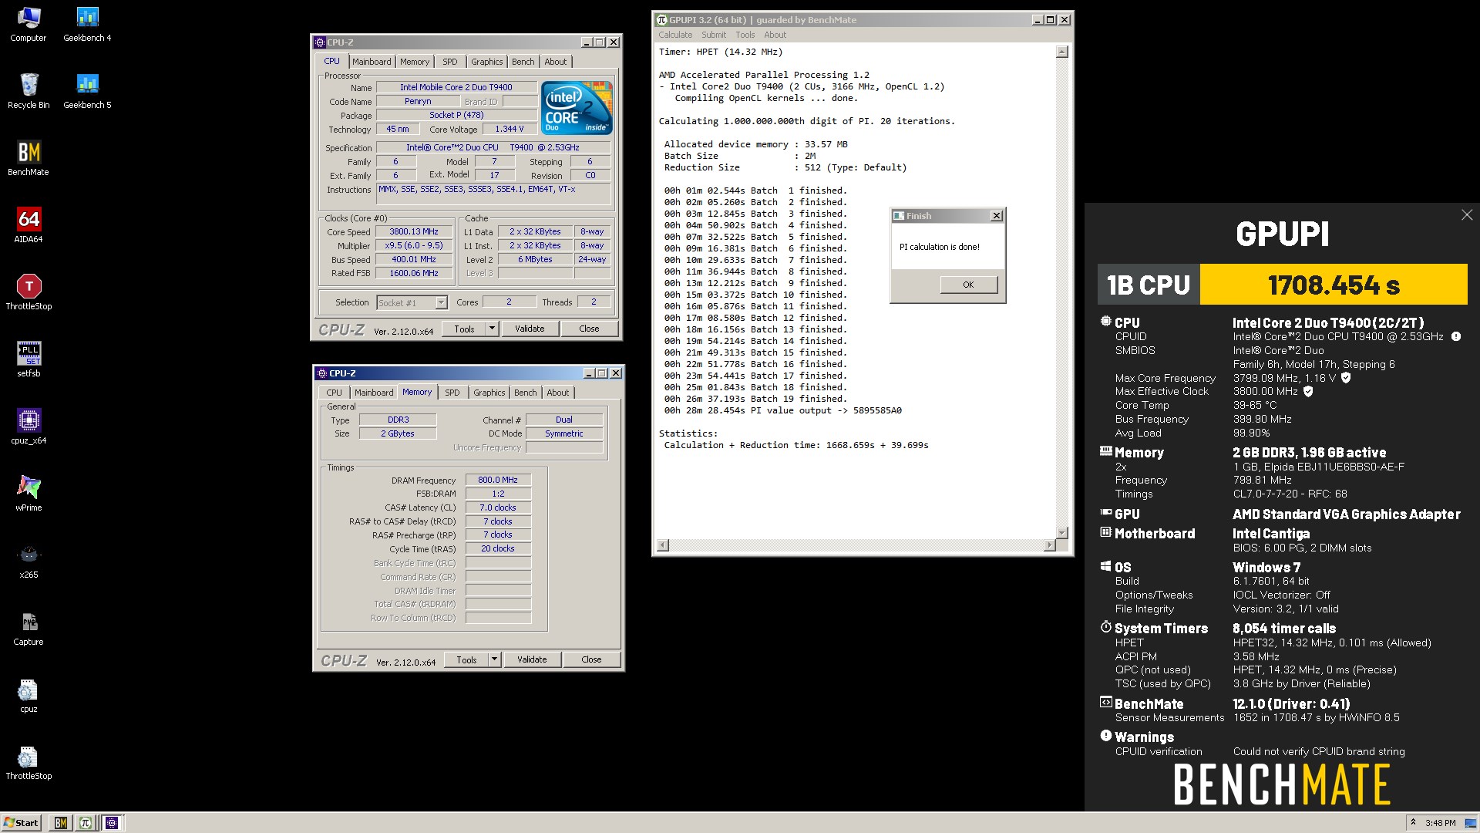1480x833 pixels.
Task: Click DRAM Frequency value 800.0 MHz
Action: pyautogui.click(x=498, y=480)
